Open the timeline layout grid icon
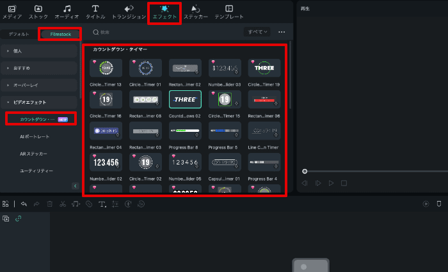 click(5, 204)
